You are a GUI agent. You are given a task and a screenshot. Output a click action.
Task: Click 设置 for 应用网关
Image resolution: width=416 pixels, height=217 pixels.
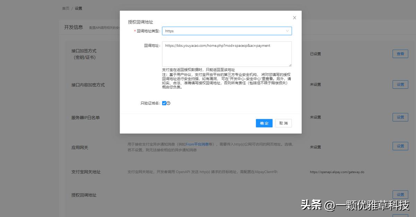[400, 146]
